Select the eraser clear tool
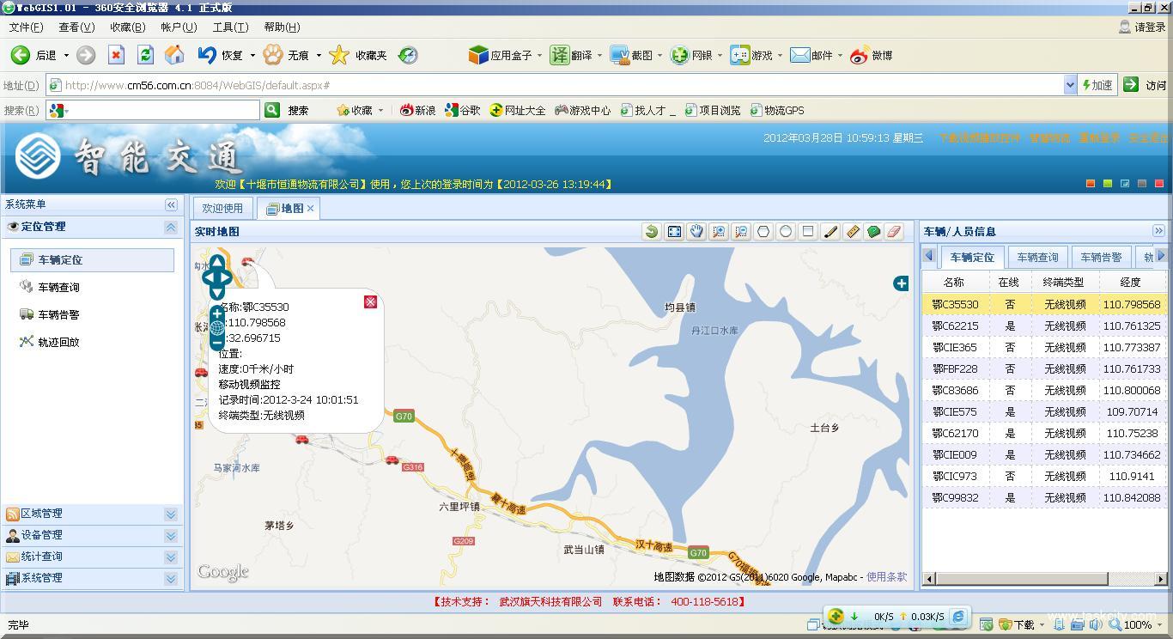Viewport: 1173px width, 639px height. (894, 232)
